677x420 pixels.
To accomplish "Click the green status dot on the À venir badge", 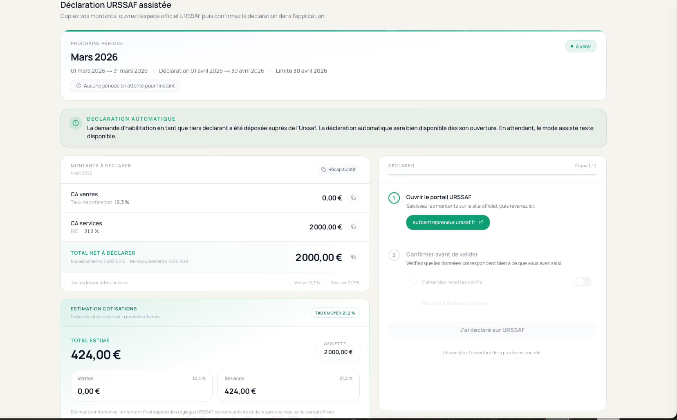I will click(x=572, y=46).
